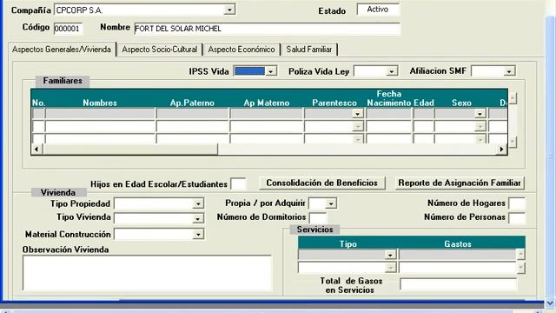Expand the IPSS Vida dropdown
Image resolution: width=556 pixels, height=313 pixels.
pos(271,71)
